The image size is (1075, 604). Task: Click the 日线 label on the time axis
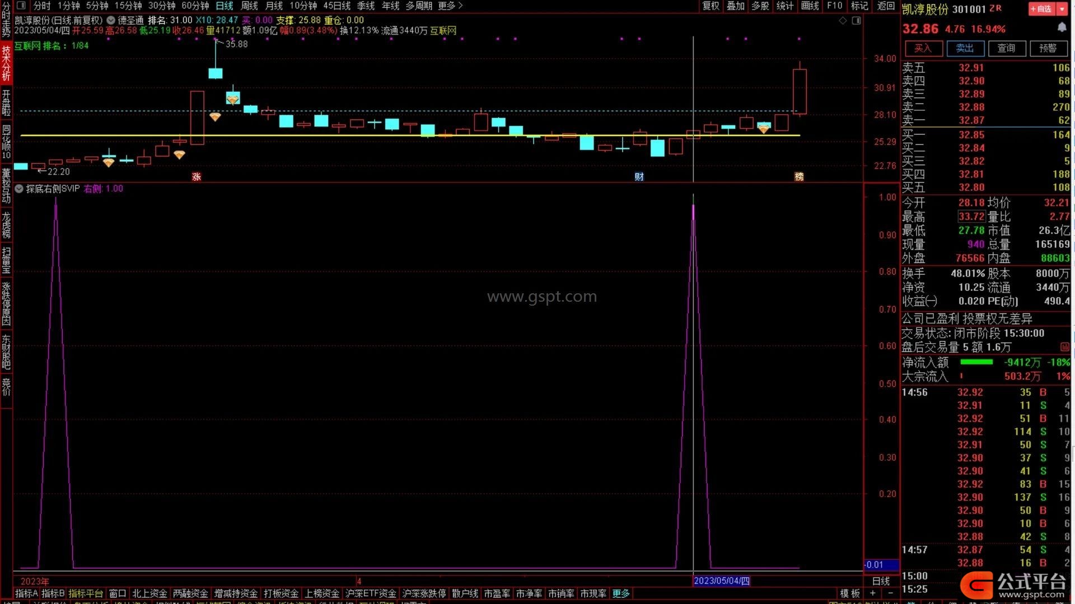(x=881, y=581)
